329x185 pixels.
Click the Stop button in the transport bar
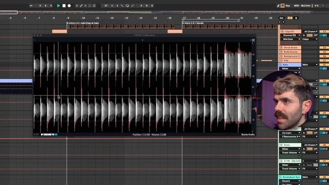(64, 6)
